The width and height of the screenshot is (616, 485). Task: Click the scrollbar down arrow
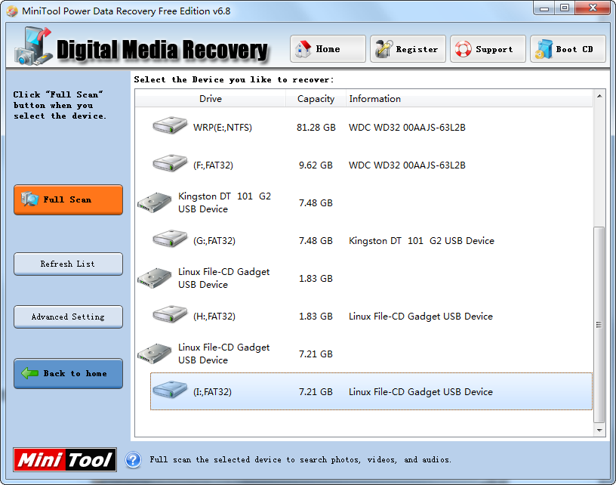(599, 431)
